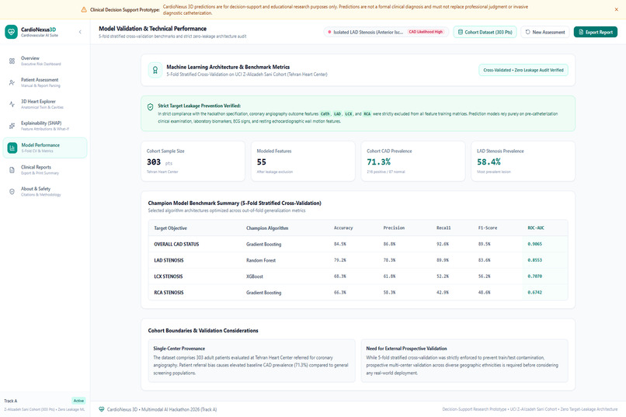Click the Track A Active status badge
Viewport: 626px width, 417px height.
coord(78,401)
